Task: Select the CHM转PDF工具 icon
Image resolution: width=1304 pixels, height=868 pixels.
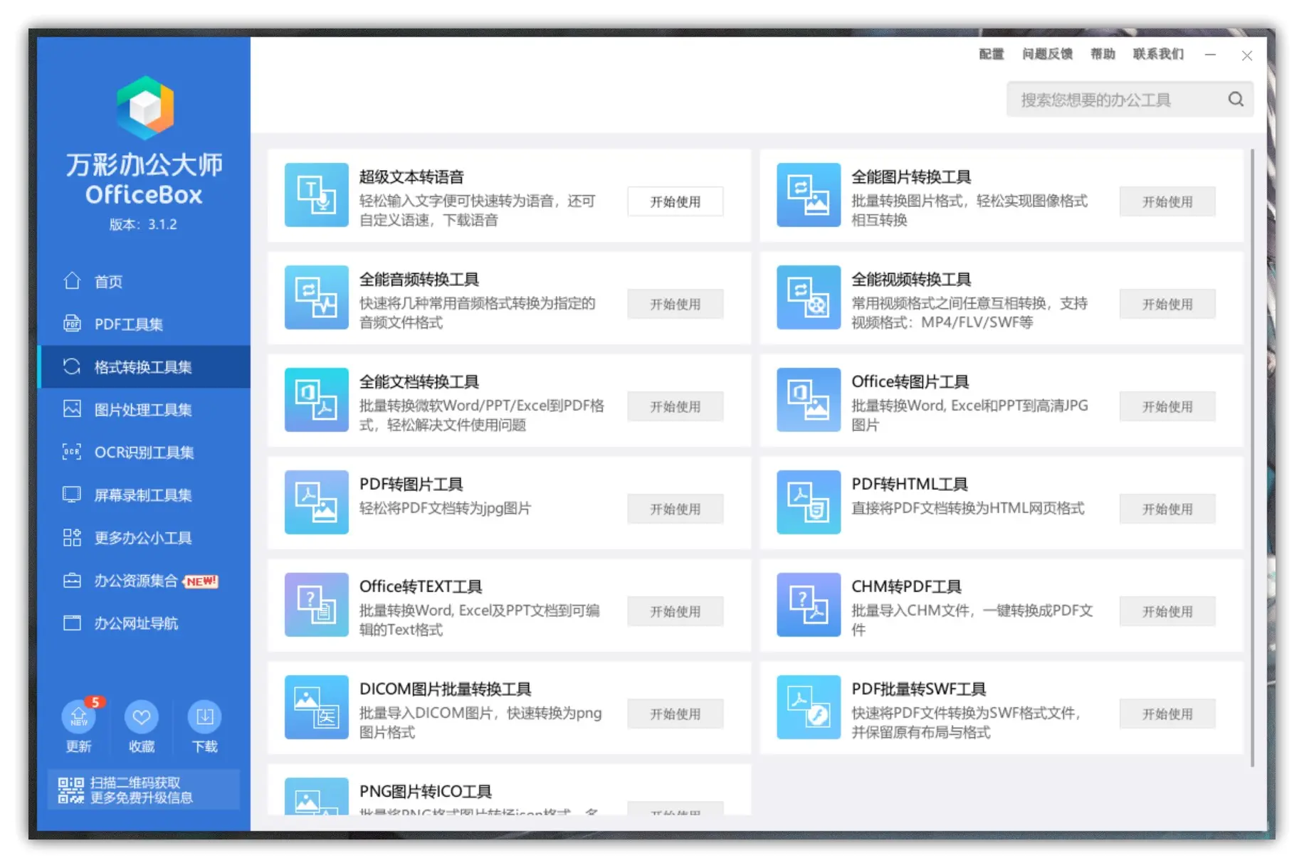Action: click(x=809, y=605)
